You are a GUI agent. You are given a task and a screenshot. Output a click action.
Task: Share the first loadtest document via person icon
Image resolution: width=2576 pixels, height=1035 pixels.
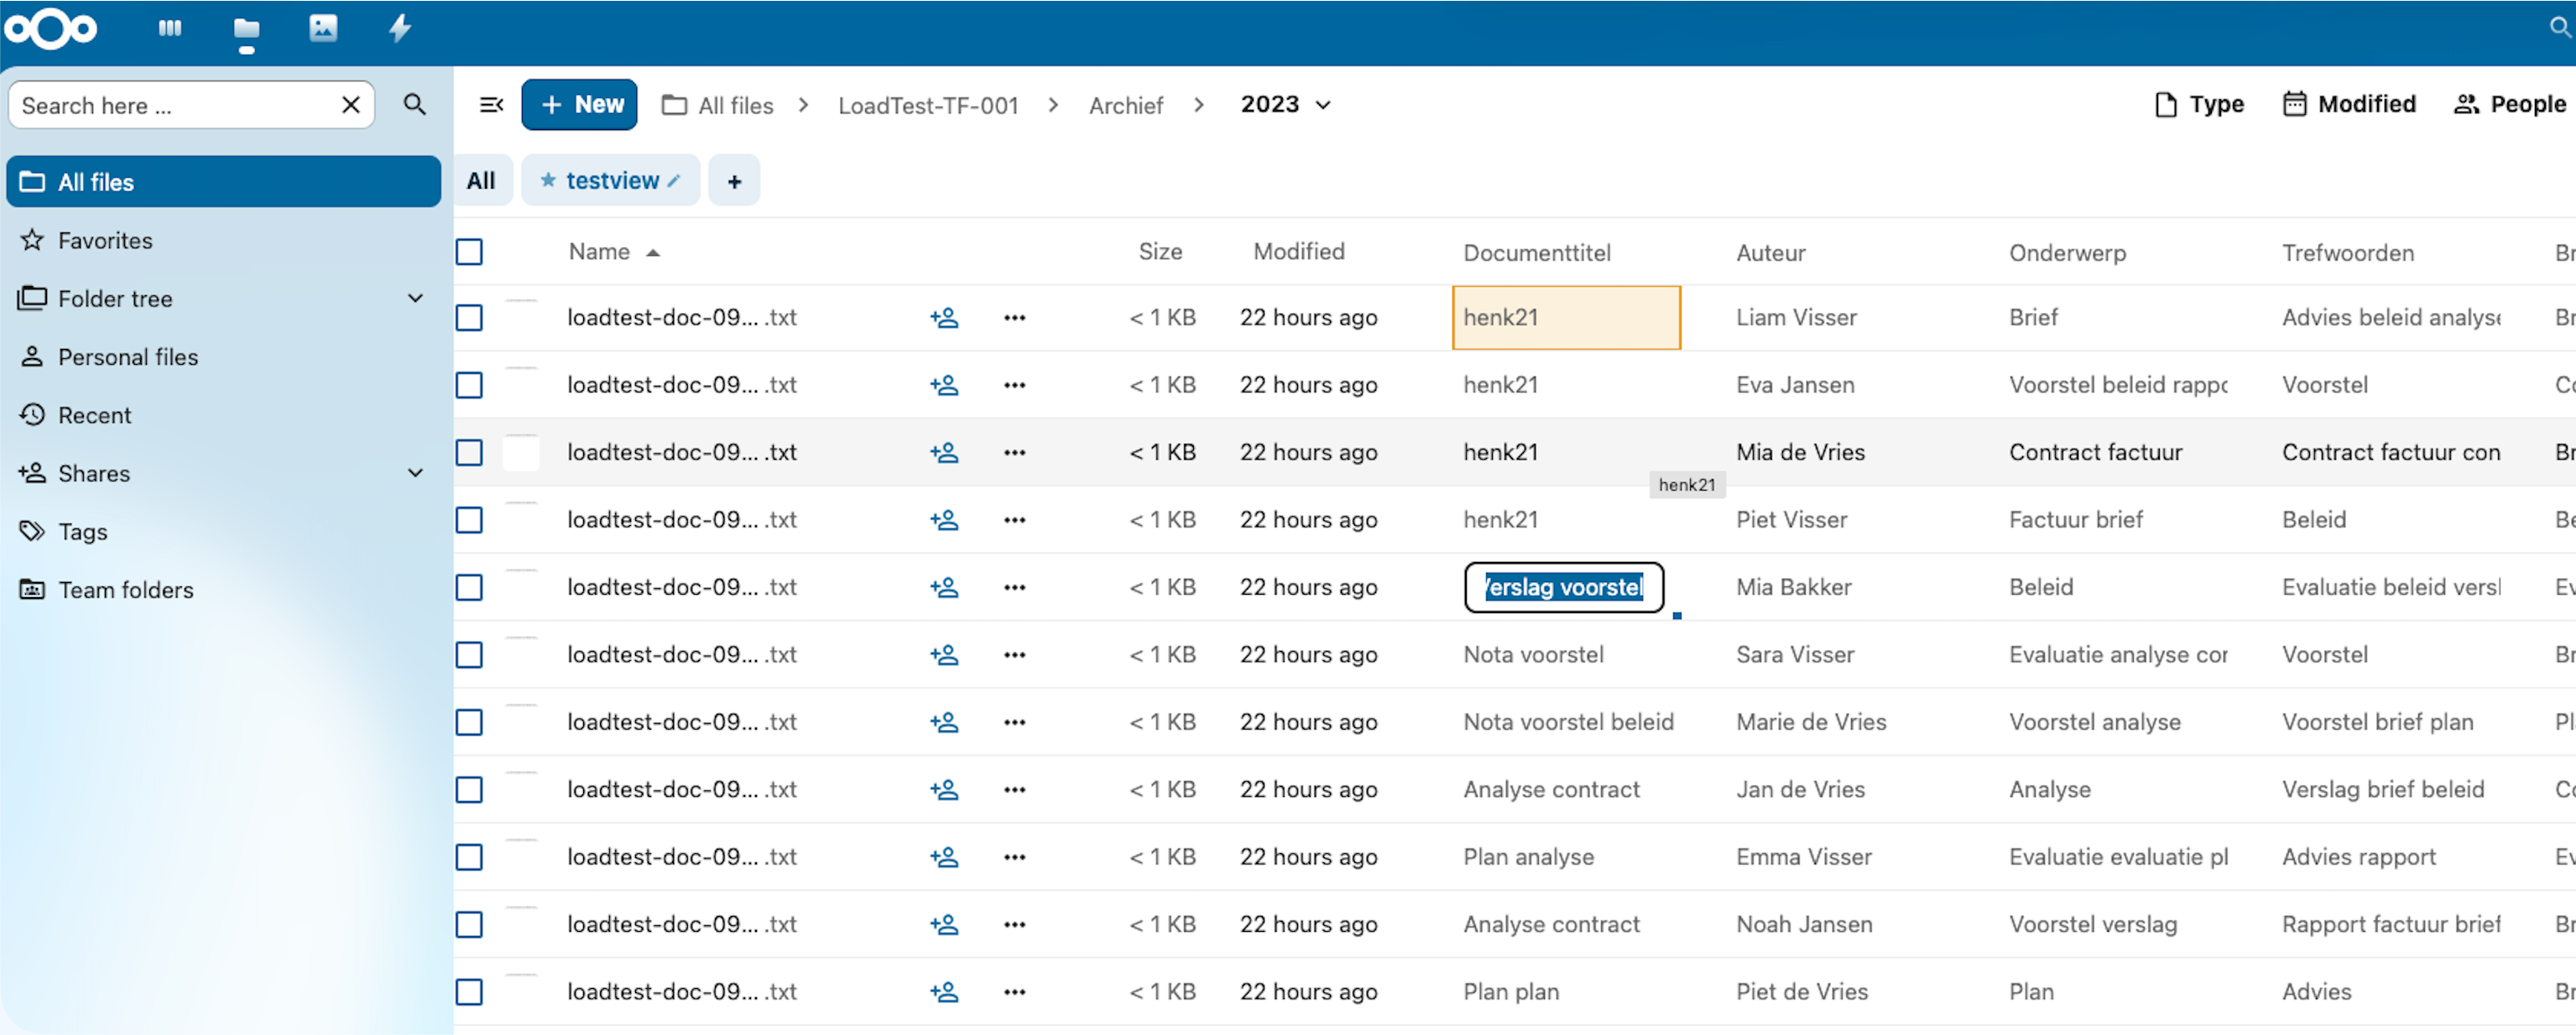[x=944, y=317]
